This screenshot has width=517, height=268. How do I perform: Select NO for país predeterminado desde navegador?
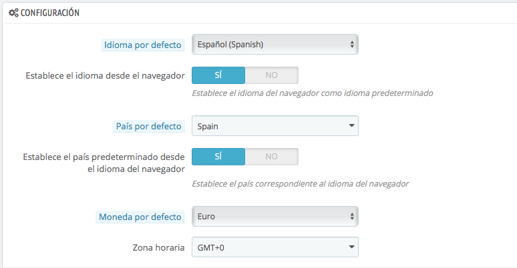tap(272, 157)
